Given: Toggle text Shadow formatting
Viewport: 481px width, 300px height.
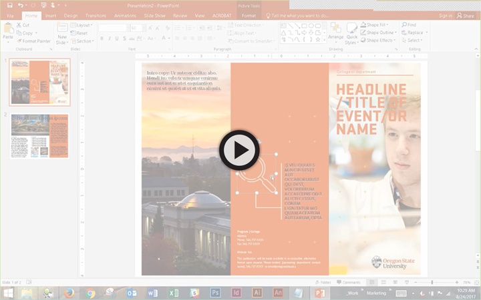Looking at the screenshot, I should tap(124, 38).
